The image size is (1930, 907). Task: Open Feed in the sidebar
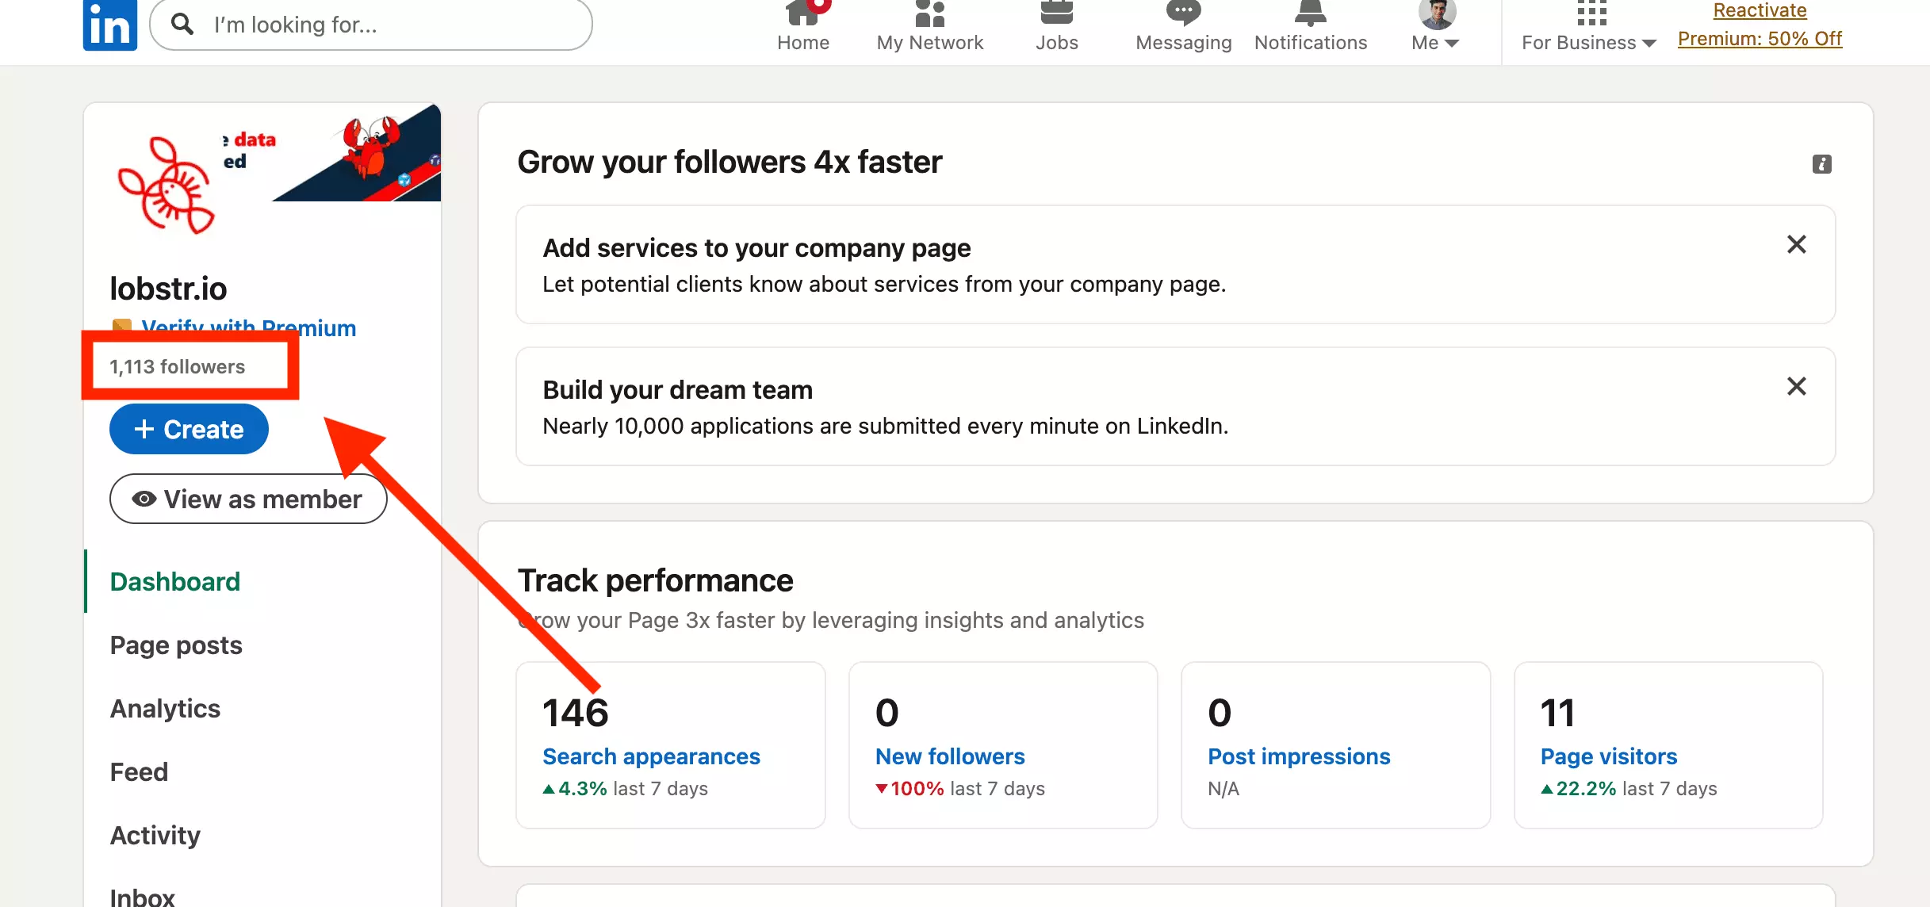(139, 771)
